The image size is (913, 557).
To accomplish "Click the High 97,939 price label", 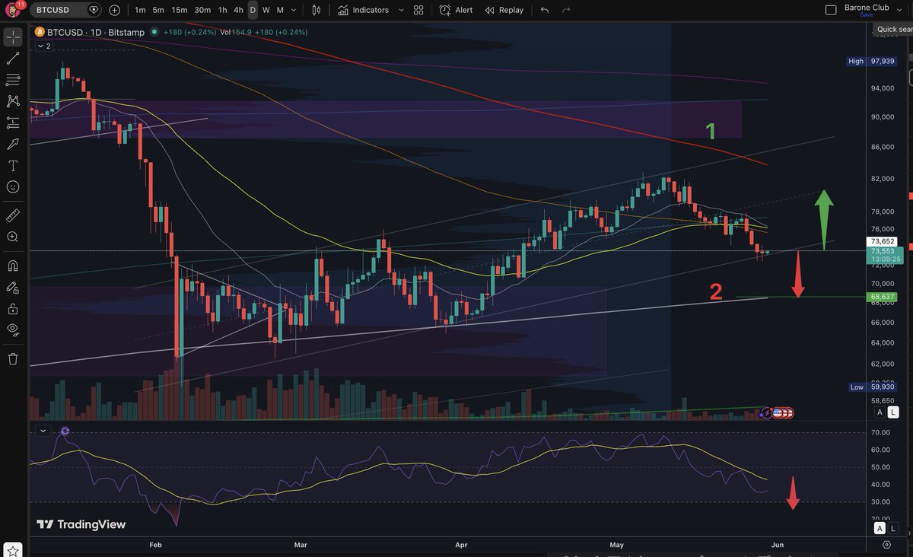I will click(x=873, y=61).
